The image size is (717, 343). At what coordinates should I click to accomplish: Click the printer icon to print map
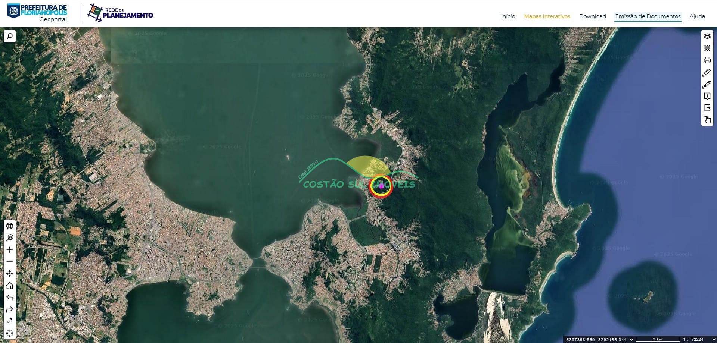[x=707, y=60]
